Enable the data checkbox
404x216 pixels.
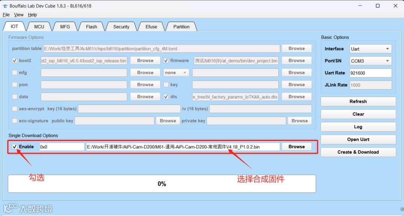[x=15, y=97]
